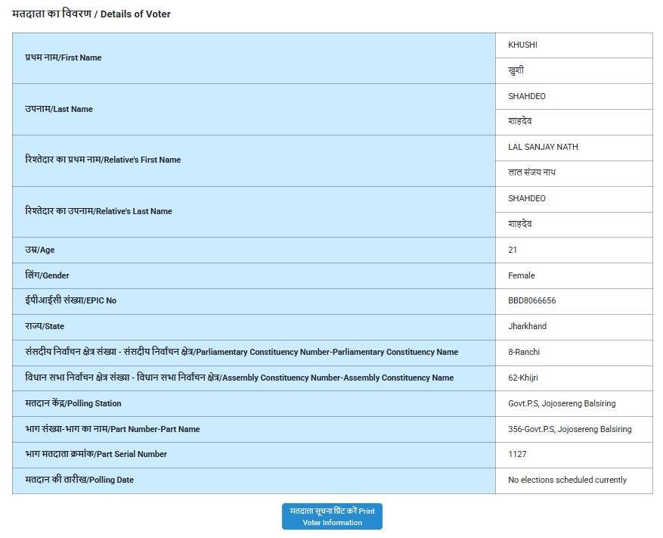Click the Details of Voter heading
This screenshot has width=663, height=538.
click(91, 14)
